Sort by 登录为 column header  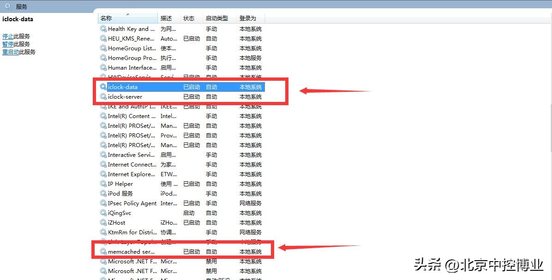coord(251,18)
